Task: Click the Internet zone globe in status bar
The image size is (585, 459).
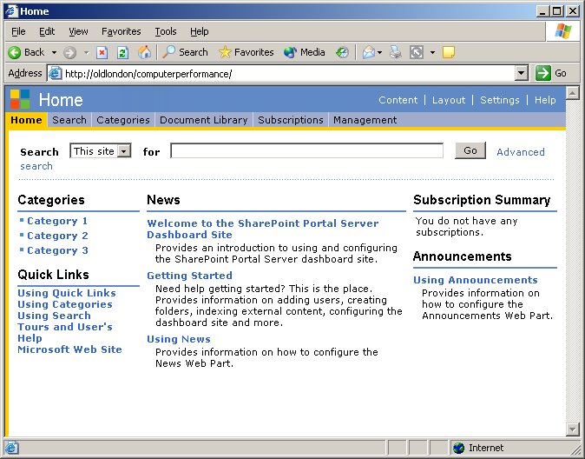Action: pos(458,448)
